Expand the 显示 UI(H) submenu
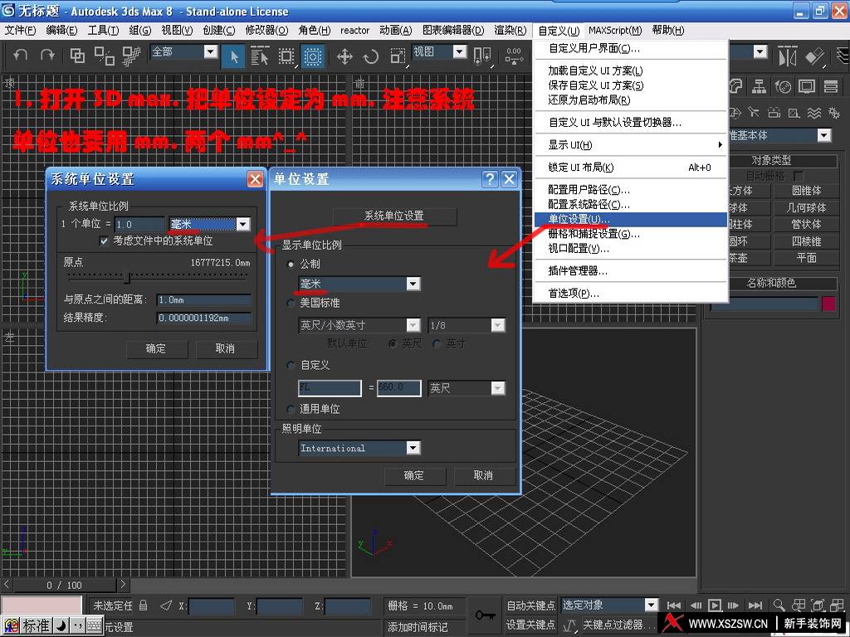This screenshot has height=637, width=850. pos(631,144)
